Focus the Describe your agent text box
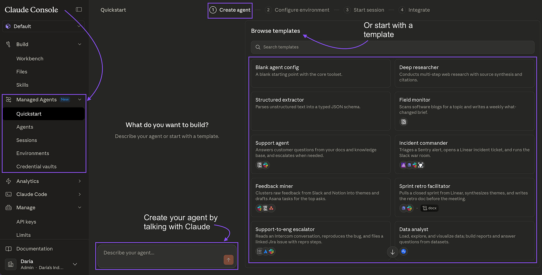Image resolution: width=542 pixels, height=275 pixels. [167, 256]
